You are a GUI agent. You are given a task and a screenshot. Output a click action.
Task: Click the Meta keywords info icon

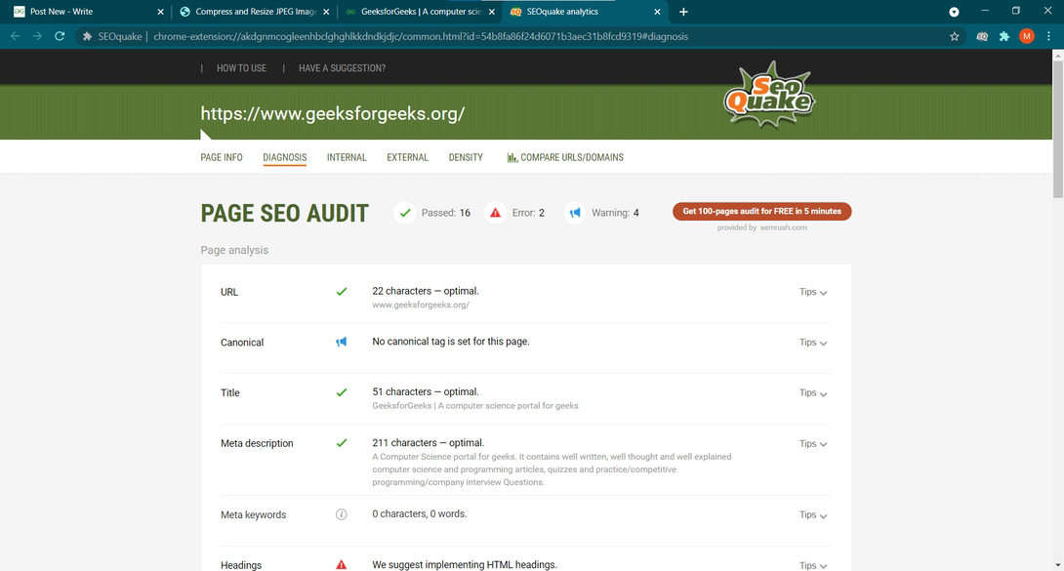click(342, 514)
